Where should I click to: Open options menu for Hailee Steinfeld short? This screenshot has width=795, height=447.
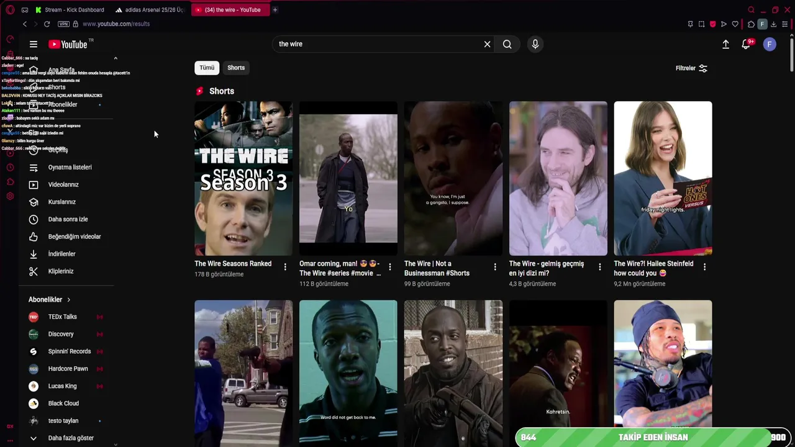click(705, 267)
